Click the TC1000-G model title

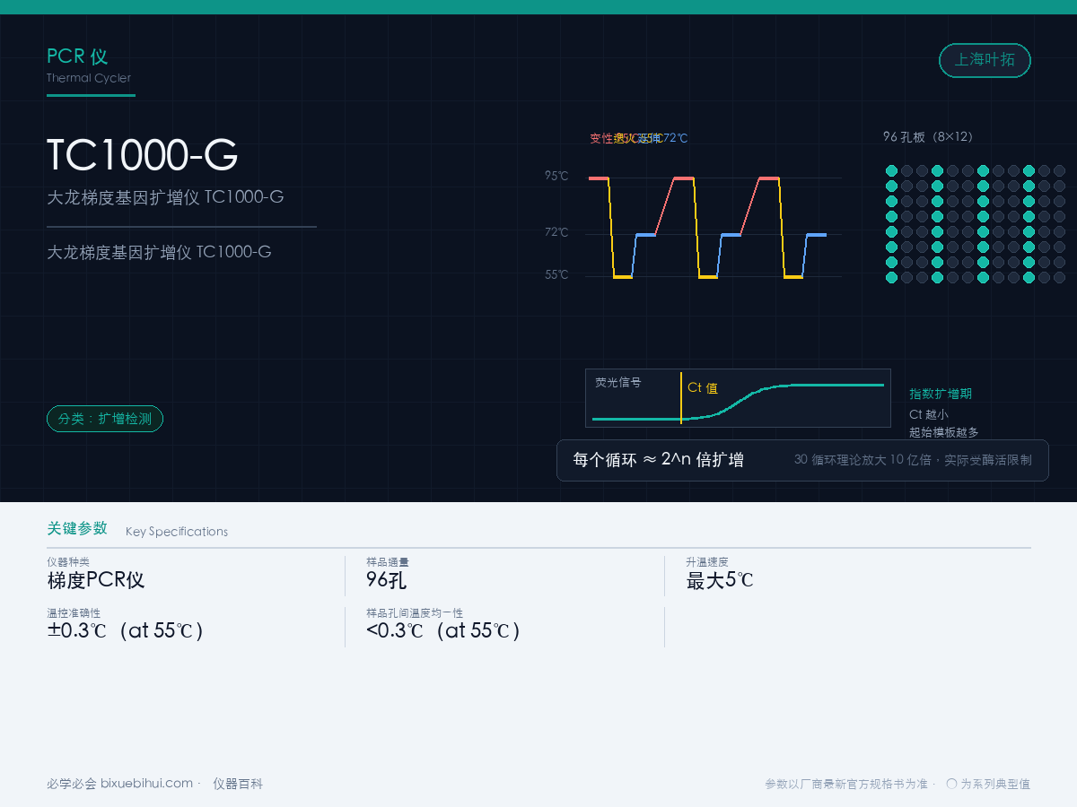142,155
